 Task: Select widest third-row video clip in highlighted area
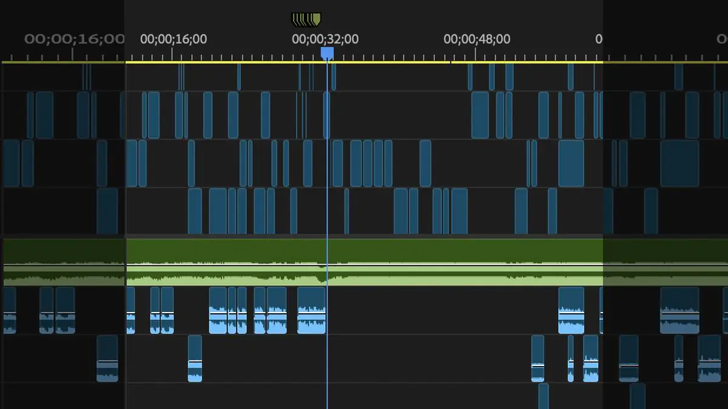(x=571, y=164)
